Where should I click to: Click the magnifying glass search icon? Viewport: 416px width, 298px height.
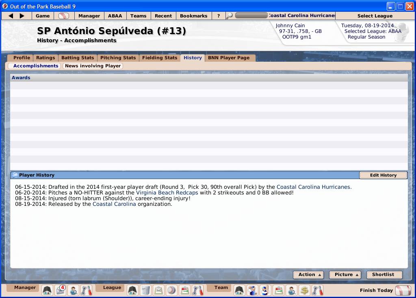(229, 16)
